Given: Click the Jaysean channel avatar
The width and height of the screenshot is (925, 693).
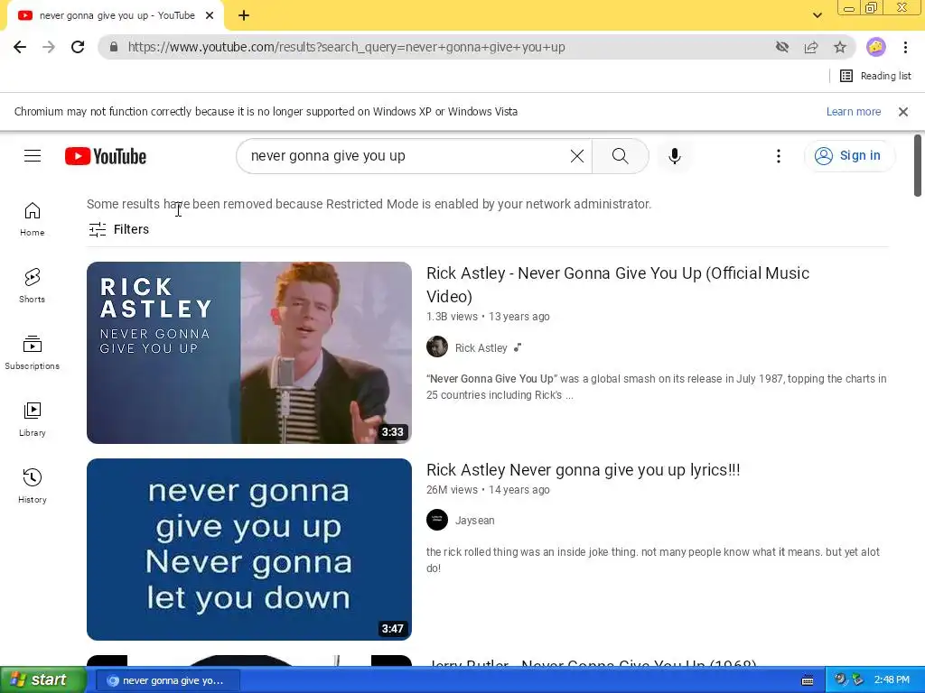Looking at the screenshot, I should [437, 520].
